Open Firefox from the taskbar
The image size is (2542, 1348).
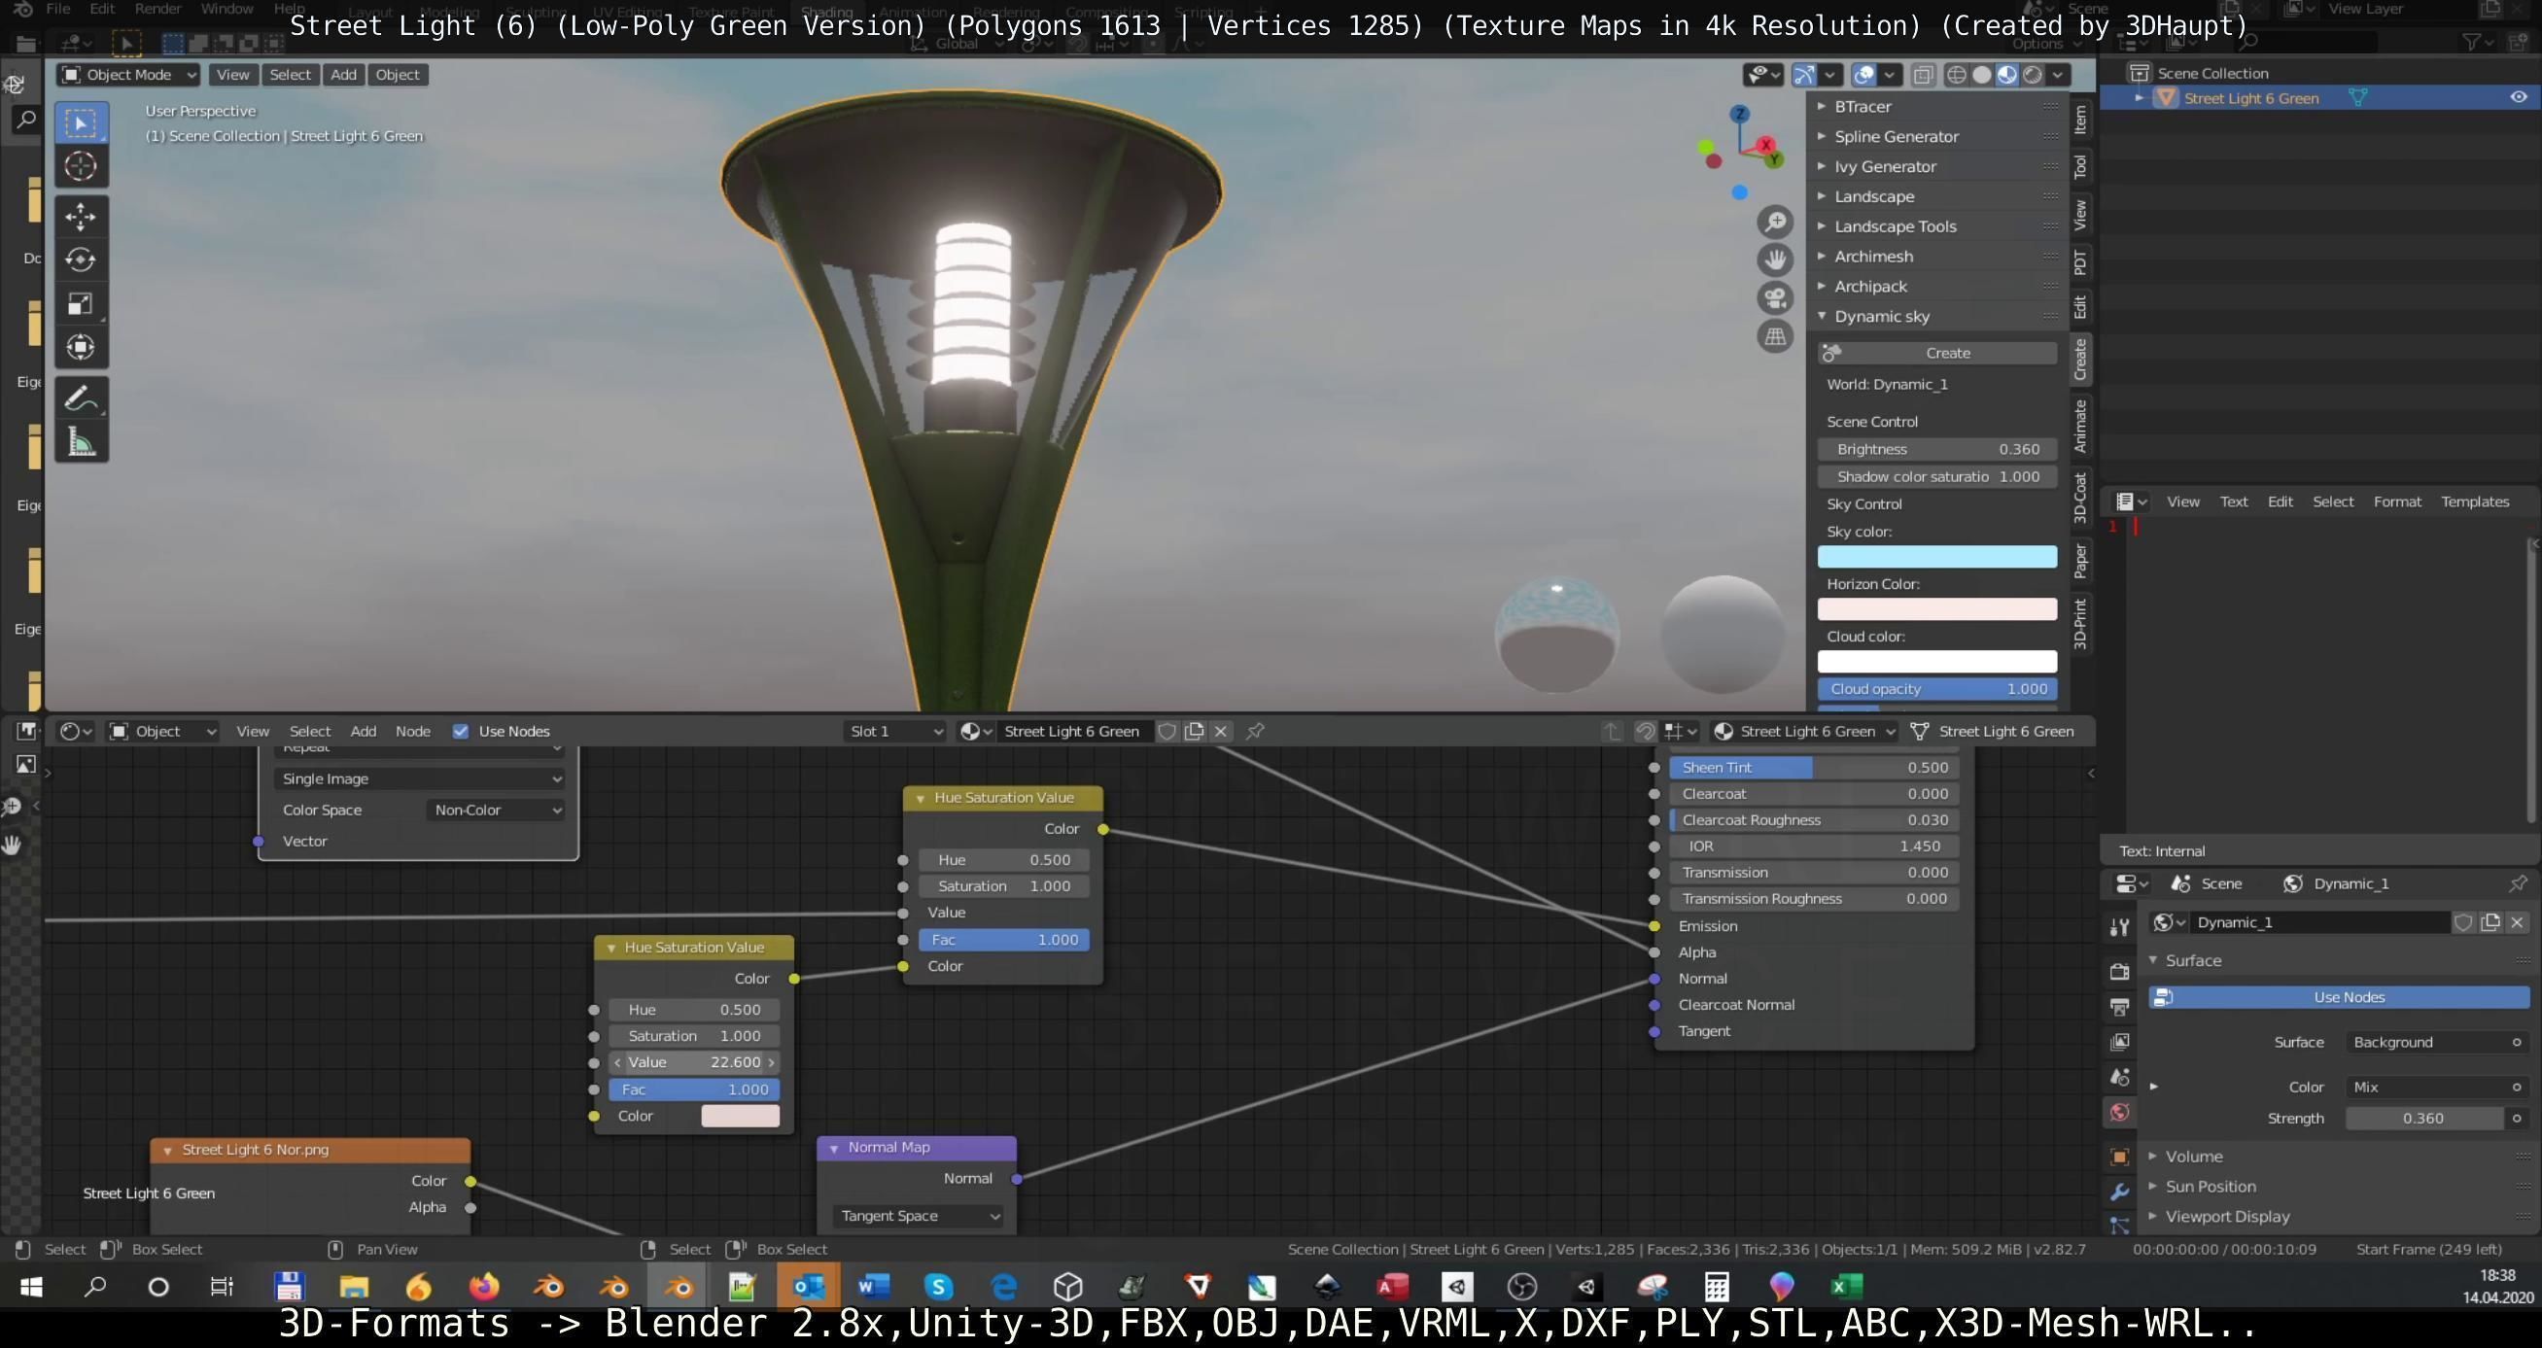[483, 1287]
